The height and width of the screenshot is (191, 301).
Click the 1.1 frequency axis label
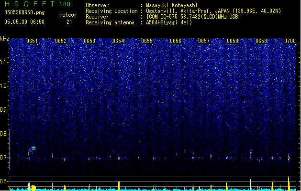pyautogui.click(x=4, y=62)
